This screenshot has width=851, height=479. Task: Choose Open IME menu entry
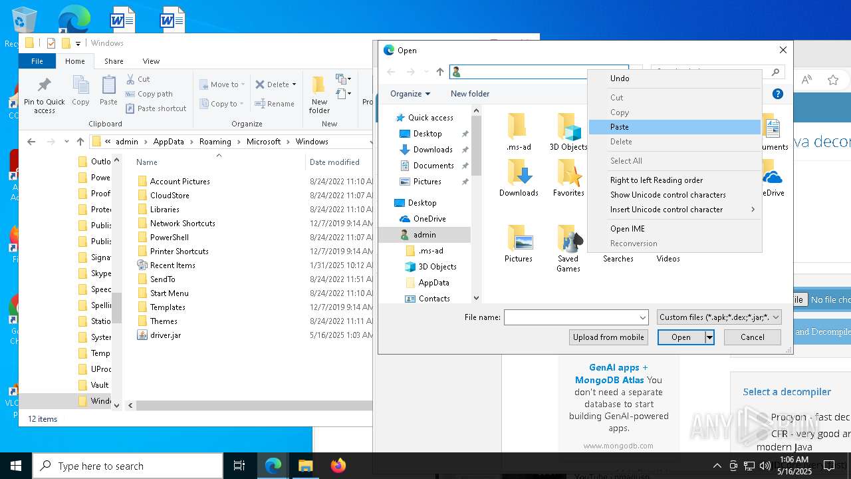[x=674, y=229]
